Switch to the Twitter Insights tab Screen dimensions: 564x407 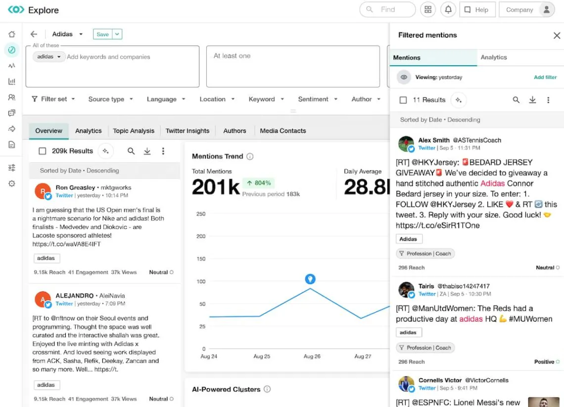[188, 131]
